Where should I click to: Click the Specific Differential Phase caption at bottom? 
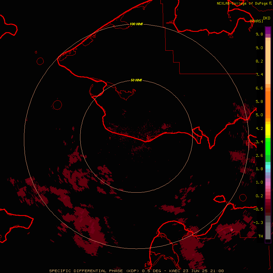point(136,271)
